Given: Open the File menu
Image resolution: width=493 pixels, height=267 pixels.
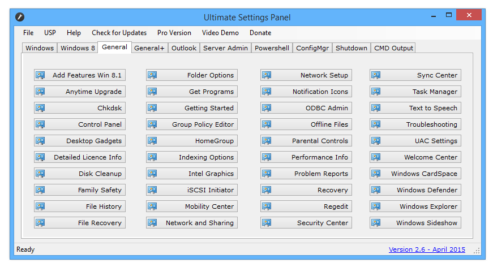Looking at the screenshot, I should 28,33.
